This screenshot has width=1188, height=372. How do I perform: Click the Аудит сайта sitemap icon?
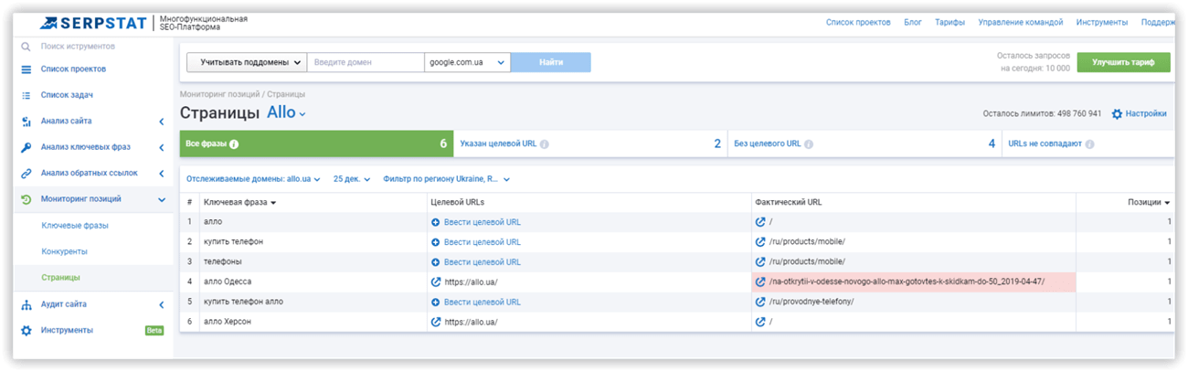click(x=27, y=304)
